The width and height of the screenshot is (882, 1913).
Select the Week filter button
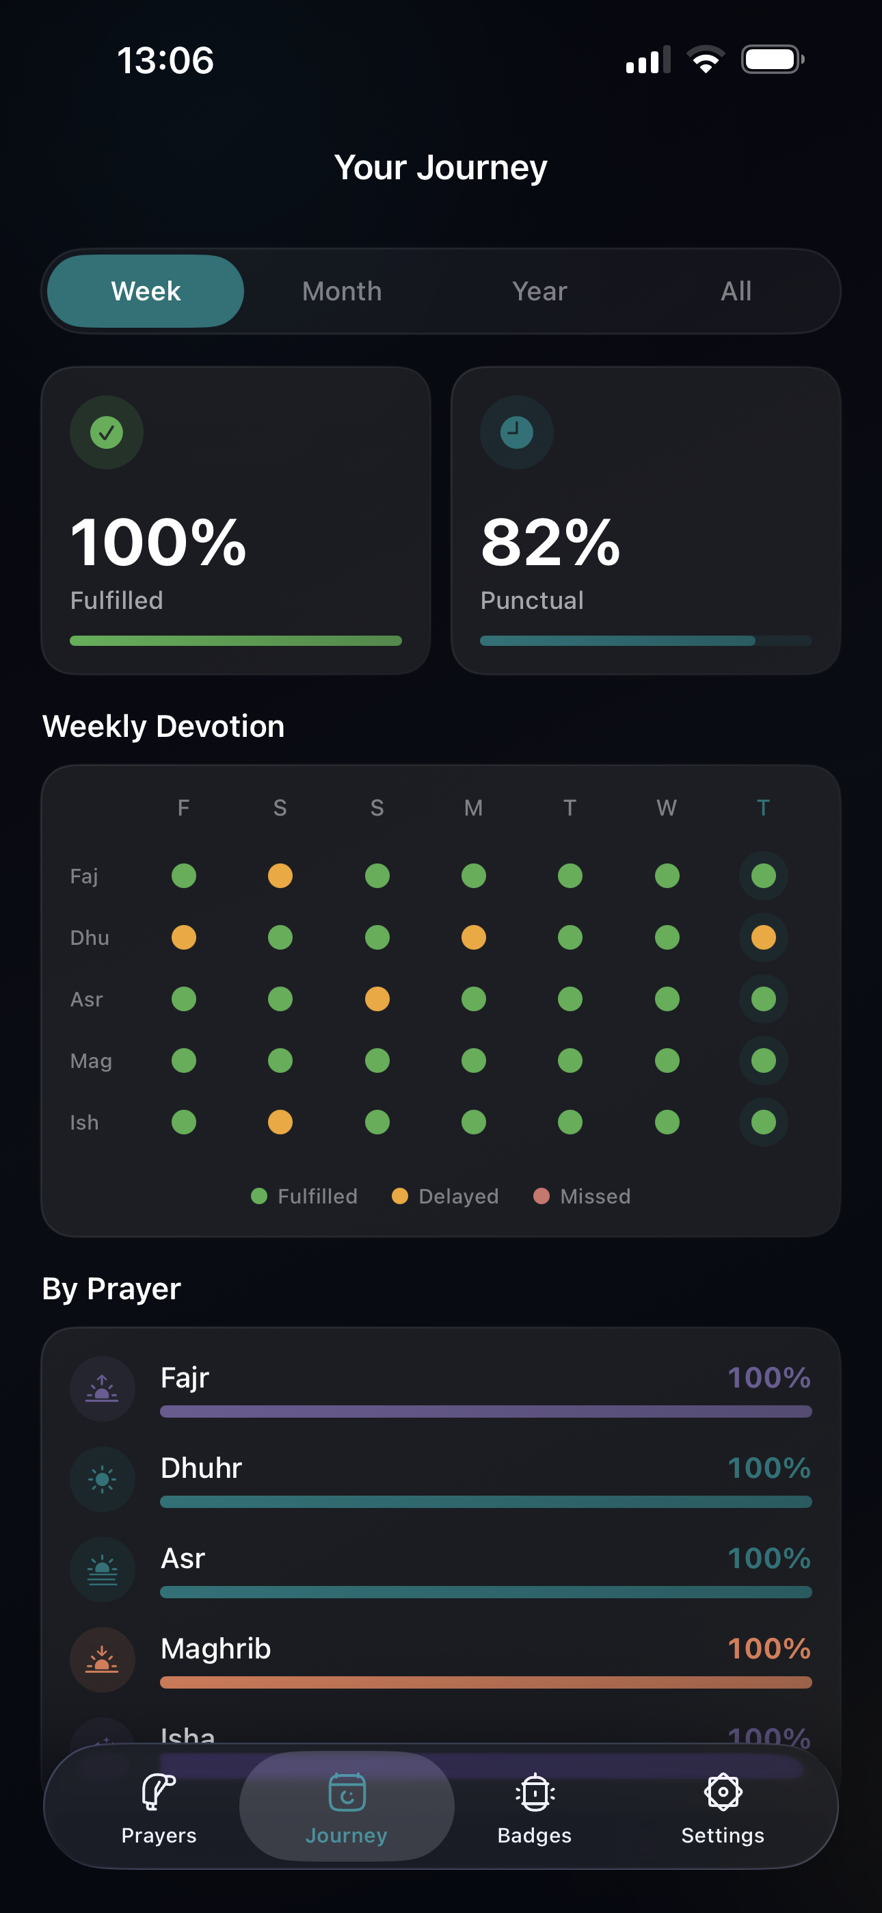pyautogui.click(x=146, y=290)
